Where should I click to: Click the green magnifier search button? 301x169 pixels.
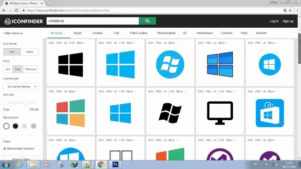[147, 21]
